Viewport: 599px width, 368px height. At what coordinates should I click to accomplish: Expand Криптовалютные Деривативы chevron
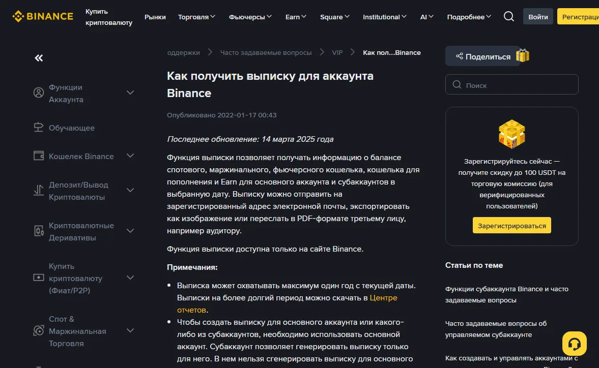click(130, 231)
